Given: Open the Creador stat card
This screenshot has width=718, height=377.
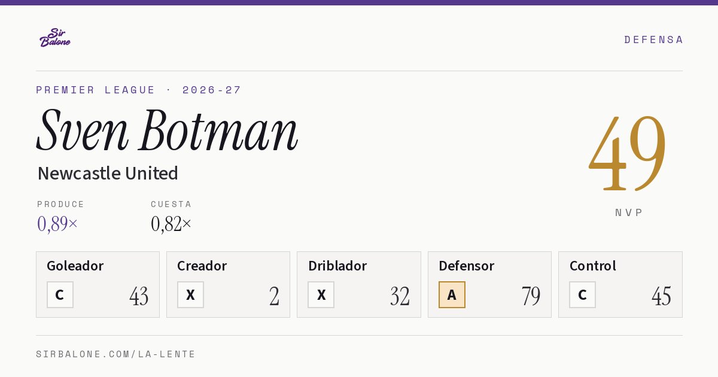Looking at the screenshot, I should point(228,284).
